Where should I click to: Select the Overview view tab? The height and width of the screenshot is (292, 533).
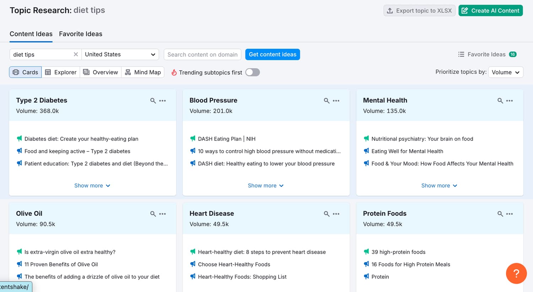pyautogui.click(x=101, y=72)
